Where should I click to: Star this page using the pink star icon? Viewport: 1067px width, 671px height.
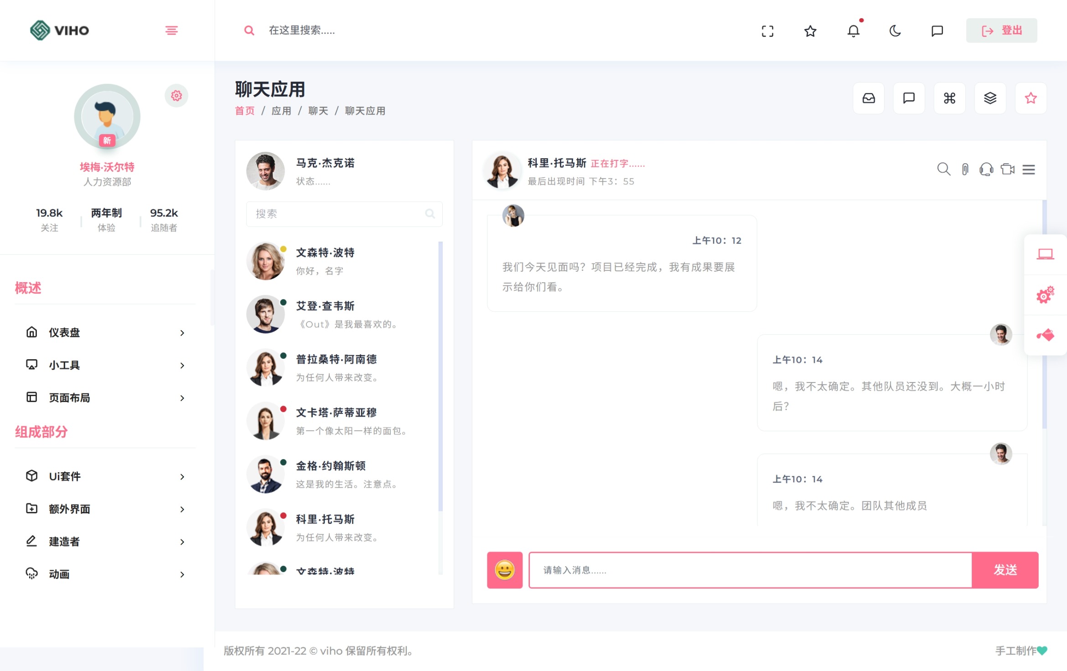[1031, 98]
